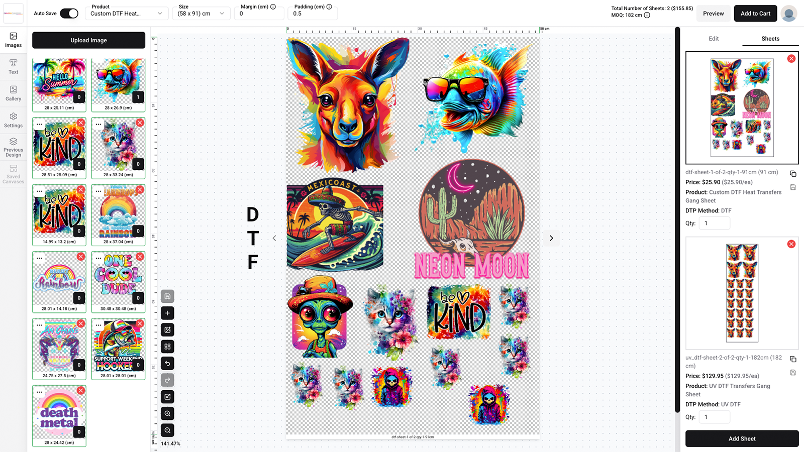Viewport: 804px width, 452px height.
Task: Open the Sheets tab in the right panel
Action: tap(770, 38)
